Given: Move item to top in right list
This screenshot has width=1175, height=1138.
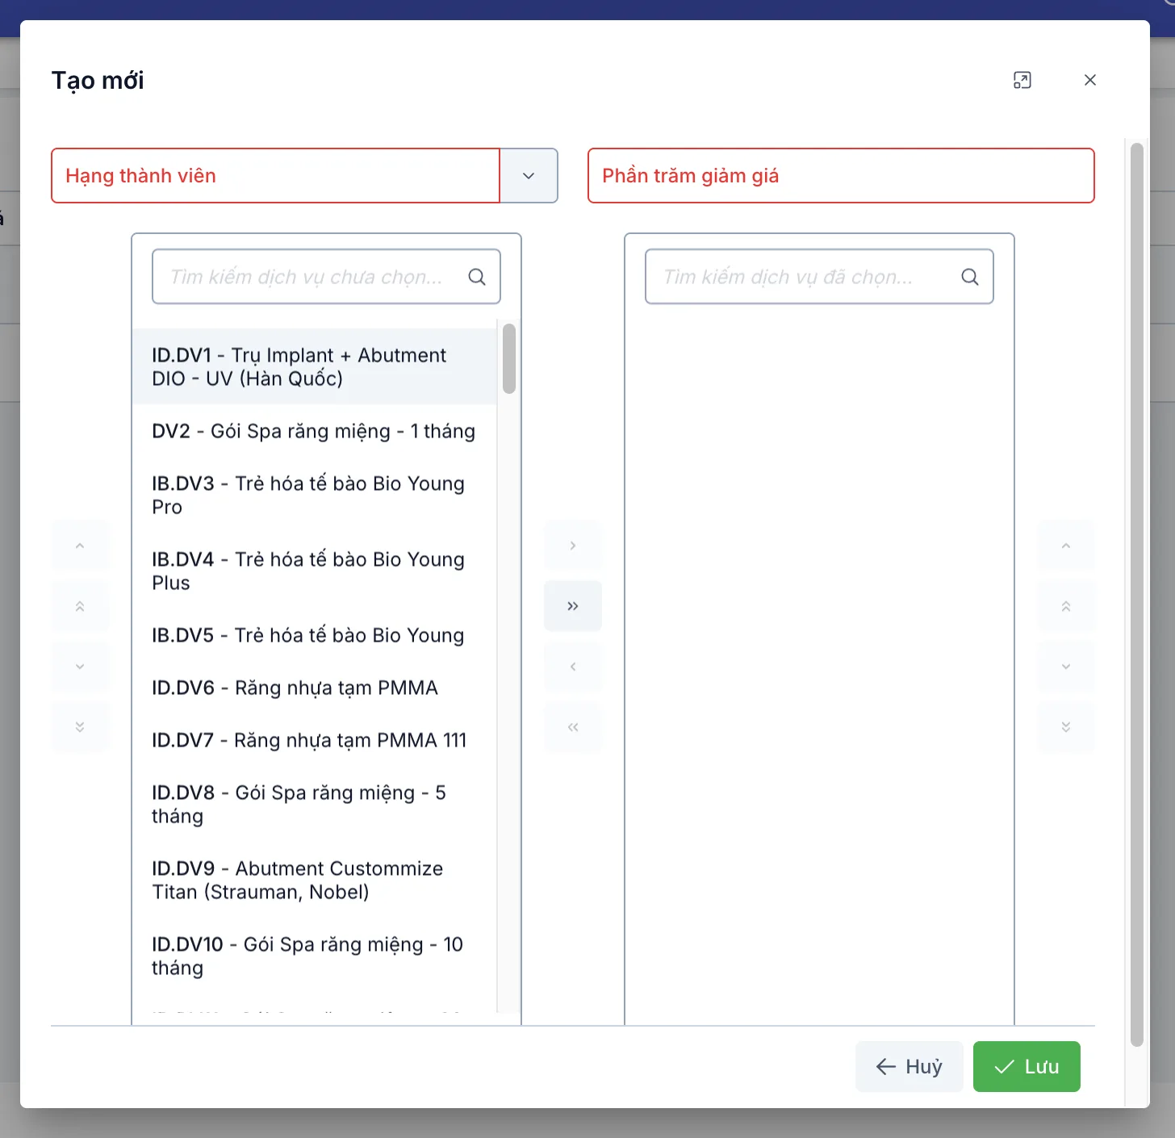Looking at the screenshot, I should click(x=1066, y=606).
